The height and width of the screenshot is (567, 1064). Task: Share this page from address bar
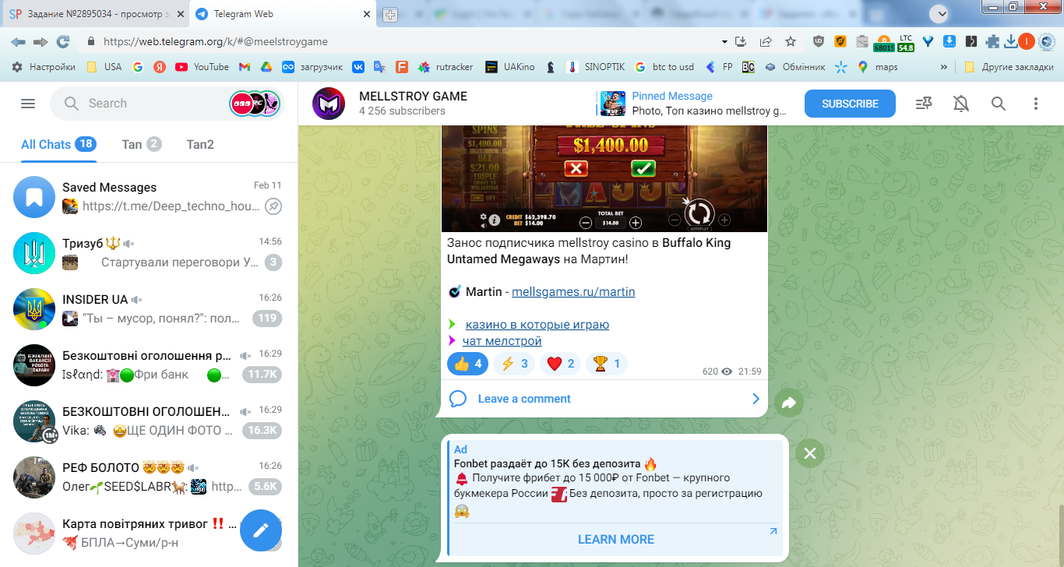(x=766, y=41)
